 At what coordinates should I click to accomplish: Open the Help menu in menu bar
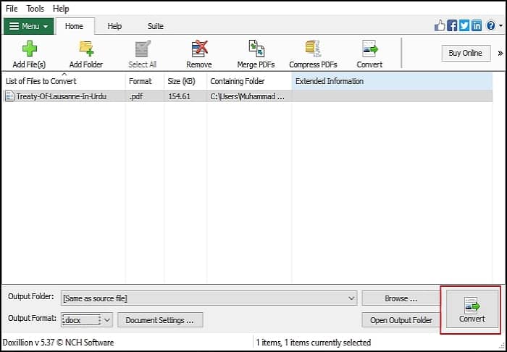(x=61, y=9)
